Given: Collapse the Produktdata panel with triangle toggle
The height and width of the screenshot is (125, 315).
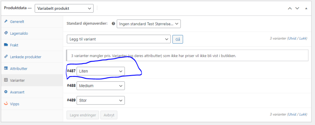Looking at the screenshot, I should pos(306,8).
